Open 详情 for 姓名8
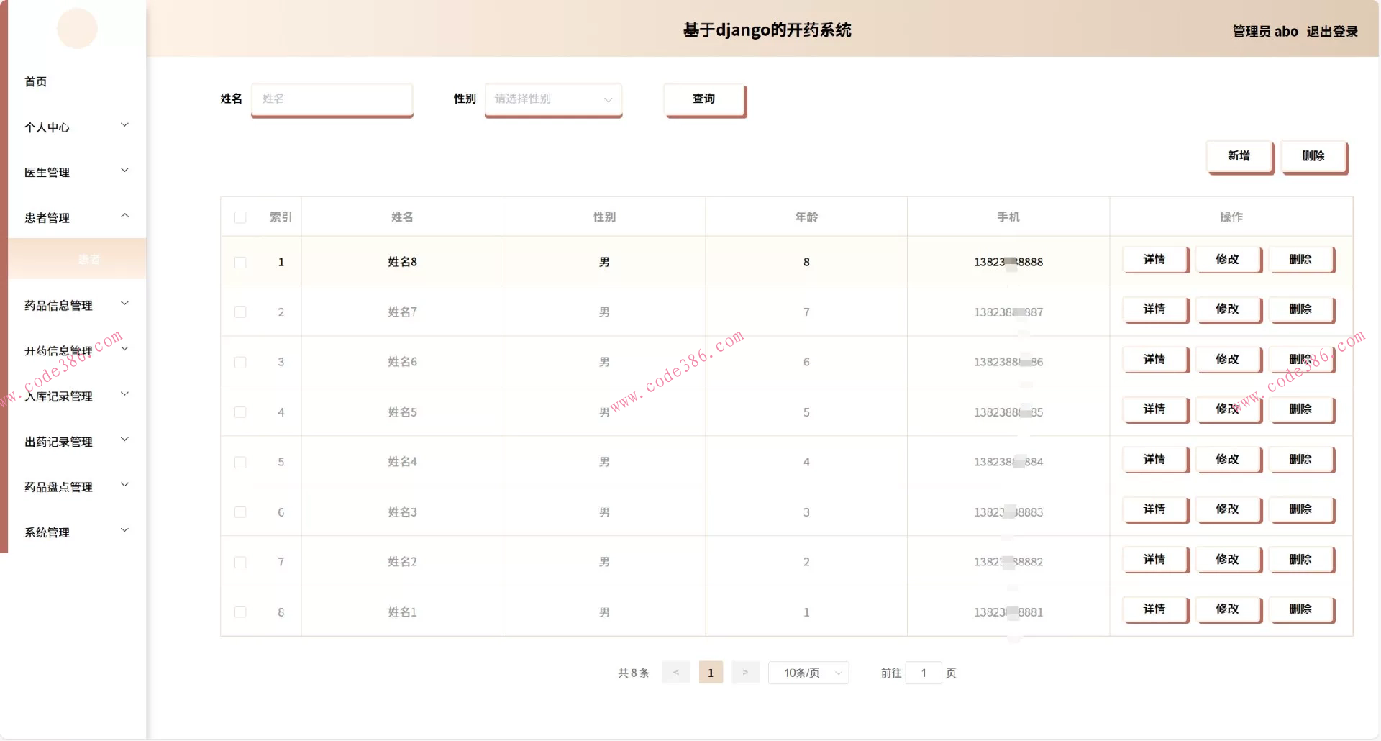The width and height of the screenshot is (1381, 741). [x=1154, y=260]
